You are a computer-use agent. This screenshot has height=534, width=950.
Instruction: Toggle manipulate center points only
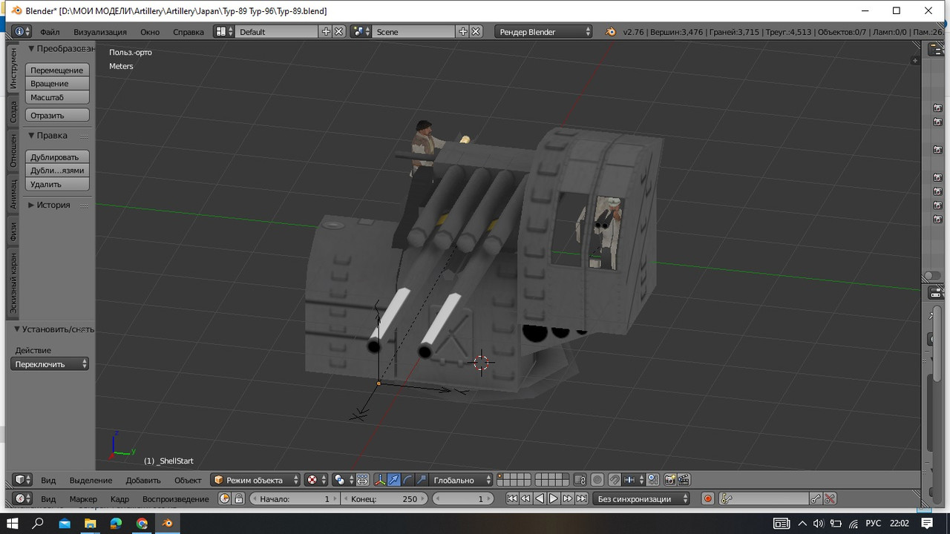(362, 480)
